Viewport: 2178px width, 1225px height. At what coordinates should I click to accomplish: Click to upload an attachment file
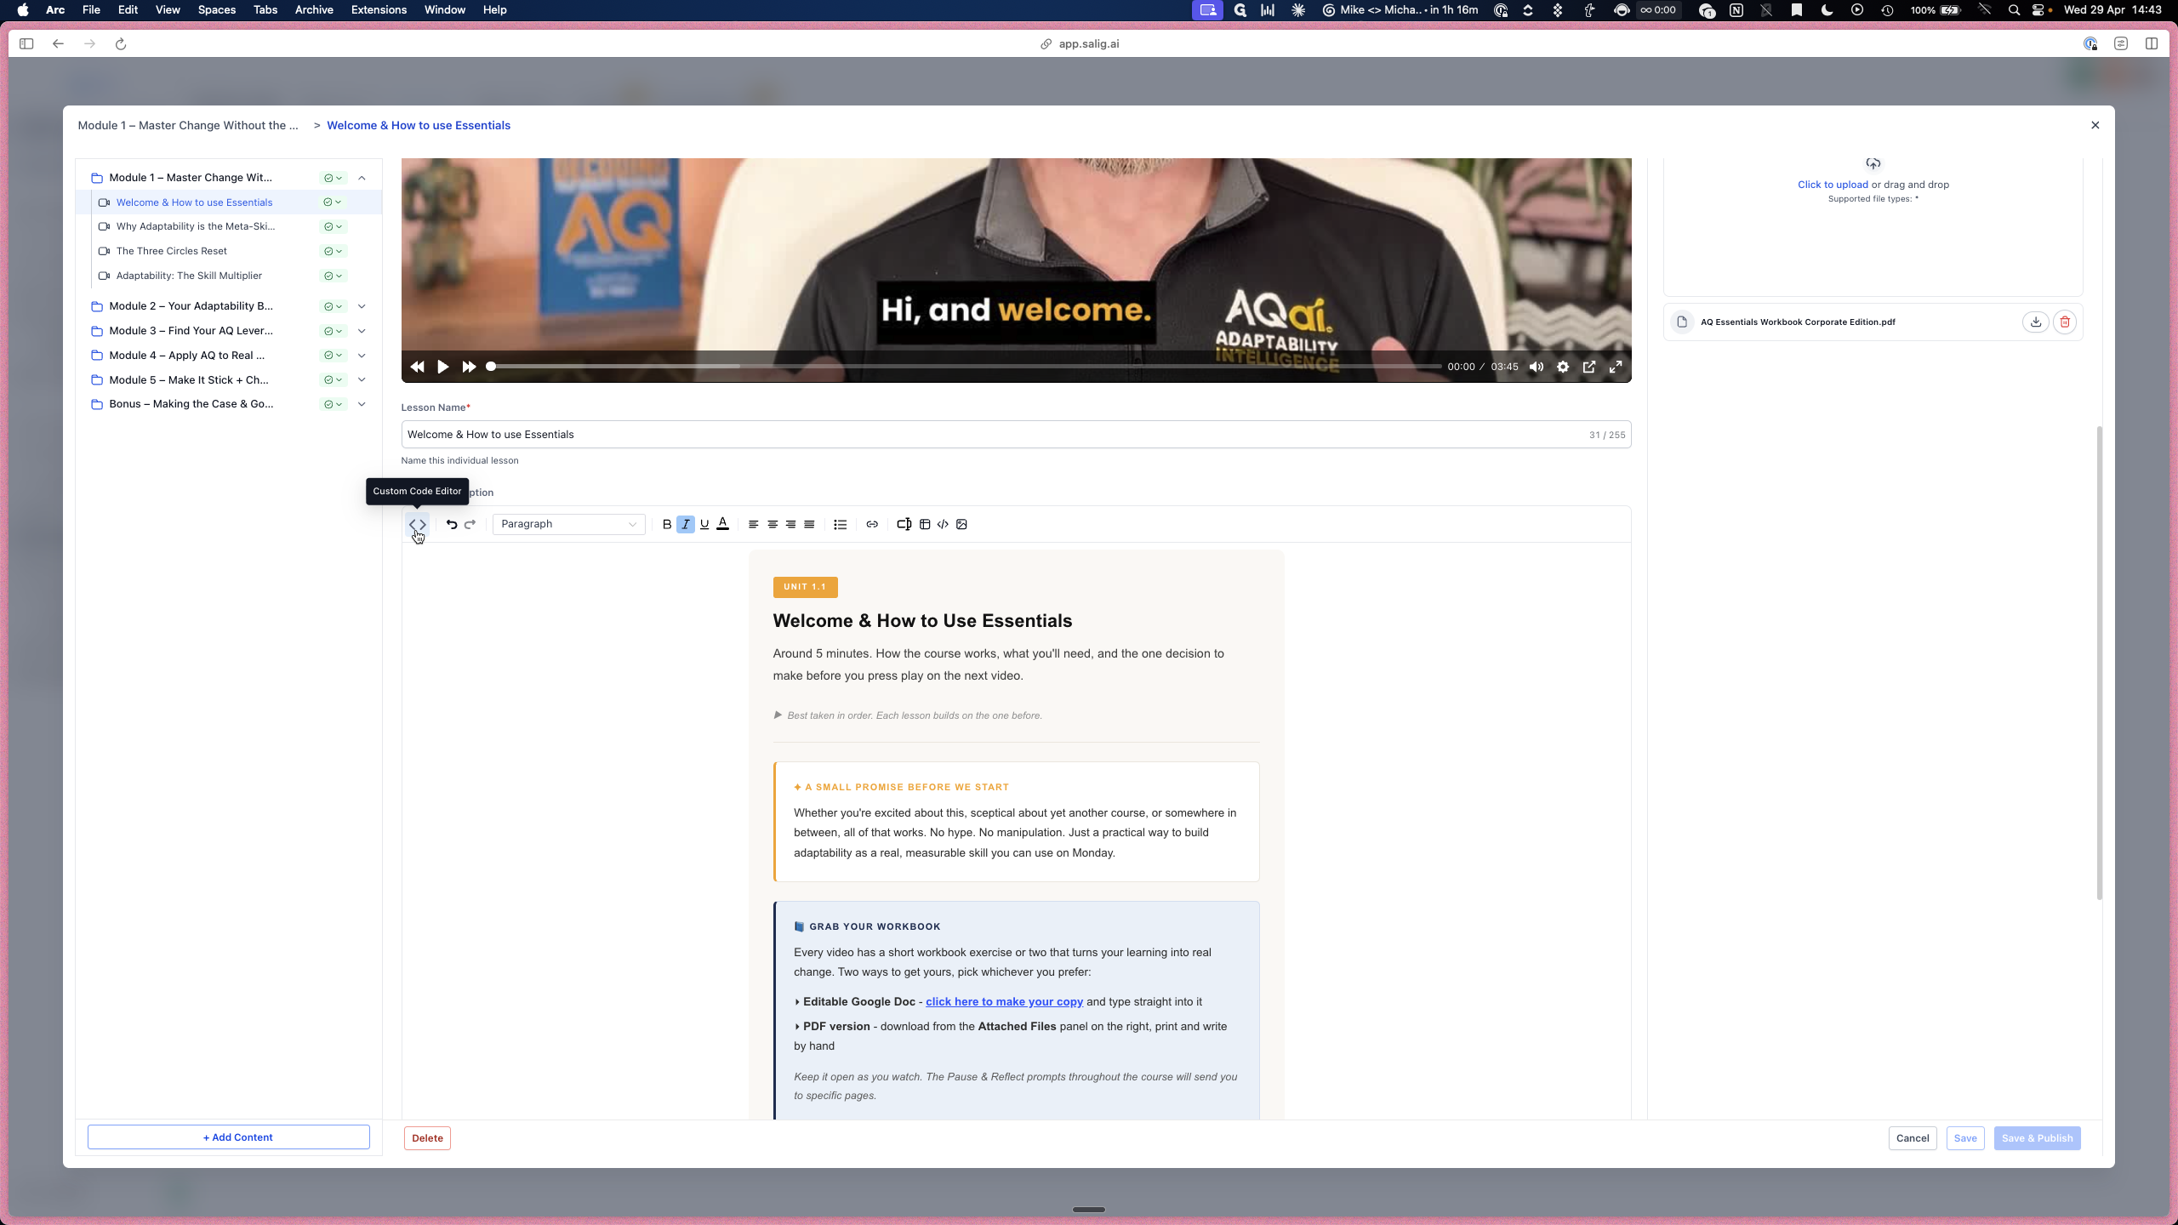[1833, 185]
